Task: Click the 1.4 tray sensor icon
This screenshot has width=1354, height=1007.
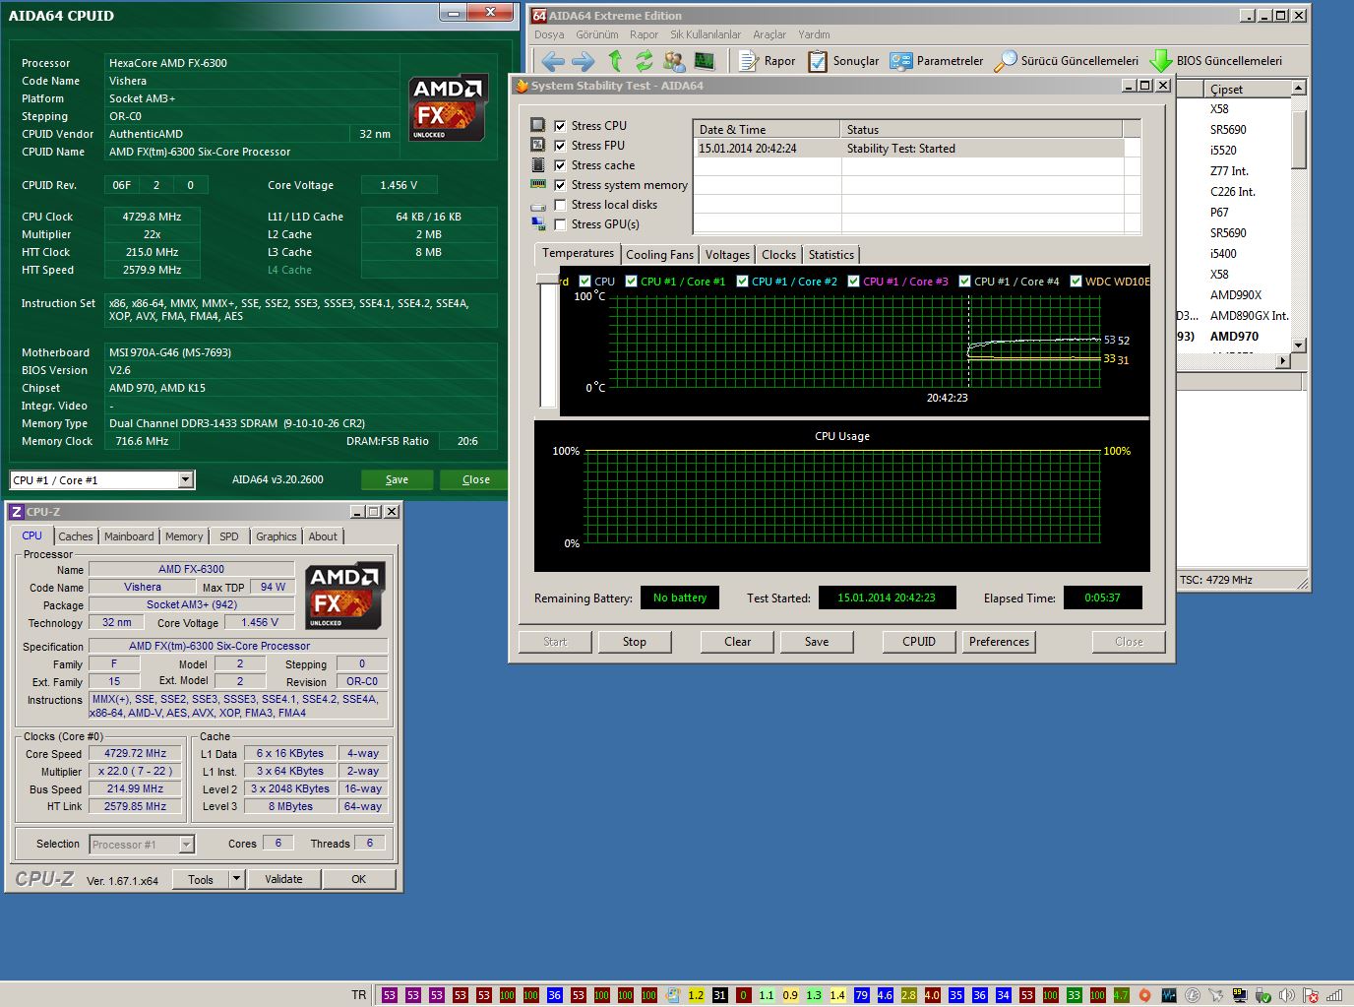Action: point(837,995)
